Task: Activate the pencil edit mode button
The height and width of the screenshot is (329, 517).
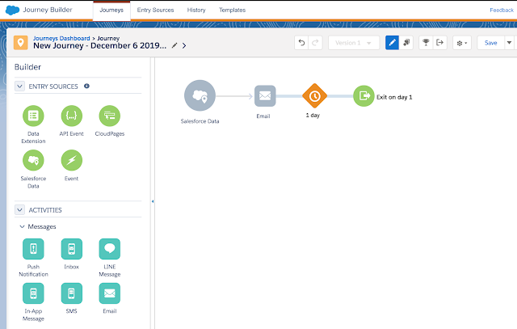Action: [x=392, y=43]
